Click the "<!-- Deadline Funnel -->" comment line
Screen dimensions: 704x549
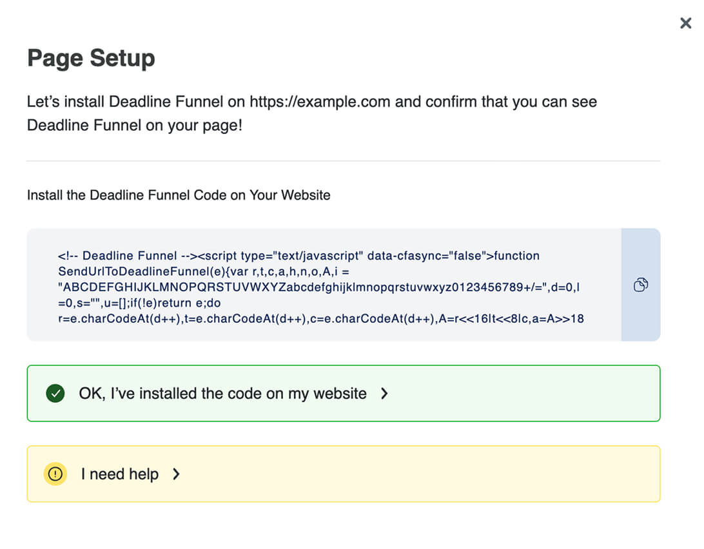pos(299,256)
